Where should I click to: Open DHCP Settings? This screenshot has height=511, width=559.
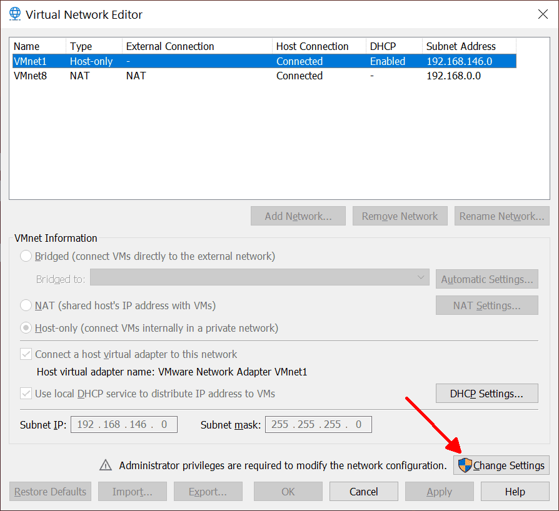click(x=486, y=393)
